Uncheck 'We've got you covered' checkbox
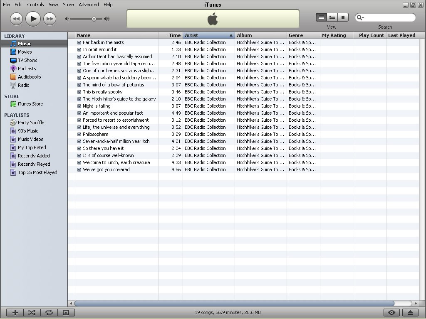This screenshot has width=426, height=319. click(79, 169)
